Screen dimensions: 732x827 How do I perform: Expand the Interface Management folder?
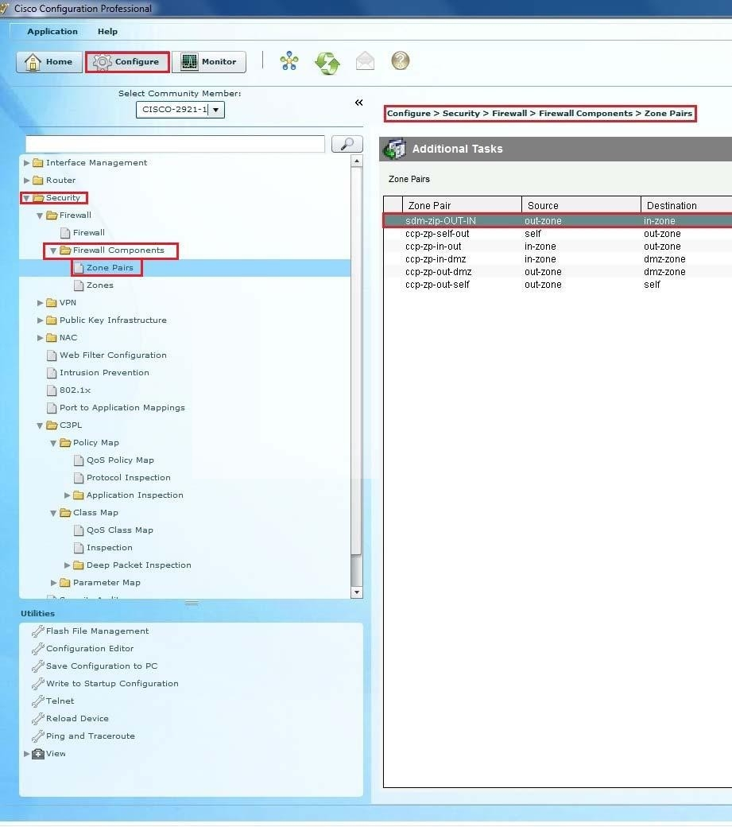(x=26, y=163)
